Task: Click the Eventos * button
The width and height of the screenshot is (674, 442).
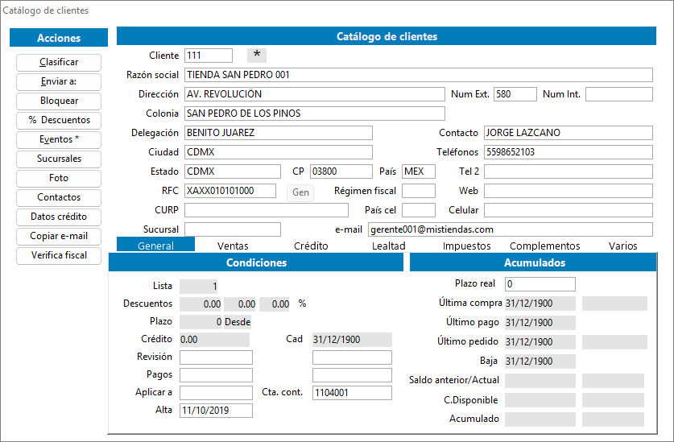Action: click(x=59, y=140)
